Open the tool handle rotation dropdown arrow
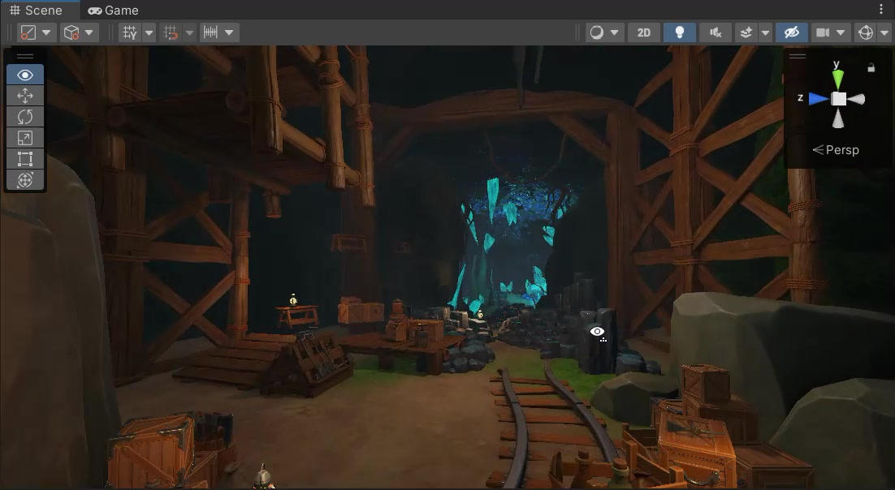This screenshot has height=490, width=895. 89,32
